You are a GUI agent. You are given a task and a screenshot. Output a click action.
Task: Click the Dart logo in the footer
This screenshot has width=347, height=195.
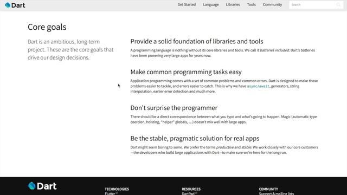pos(42,186)
